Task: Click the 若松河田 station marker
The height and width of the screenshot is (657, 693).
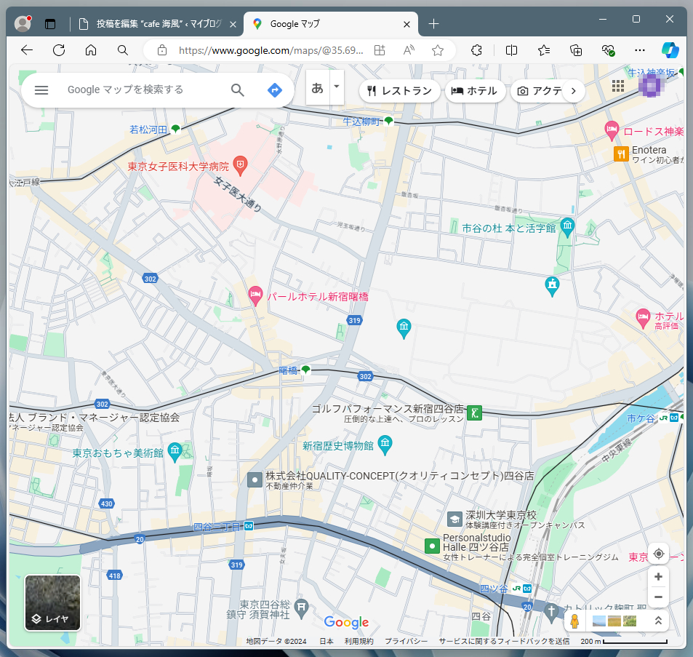Action: tap(175, 129)
